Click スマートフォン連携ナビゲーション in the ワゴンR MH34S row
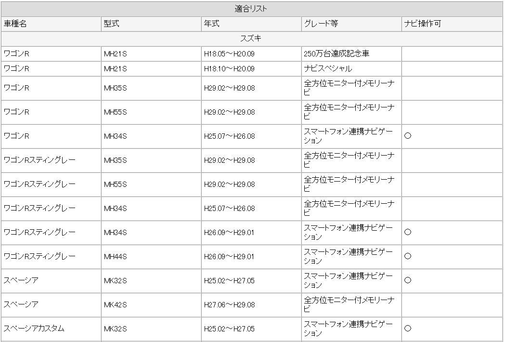The image size is (505, 342). [349, 136]
